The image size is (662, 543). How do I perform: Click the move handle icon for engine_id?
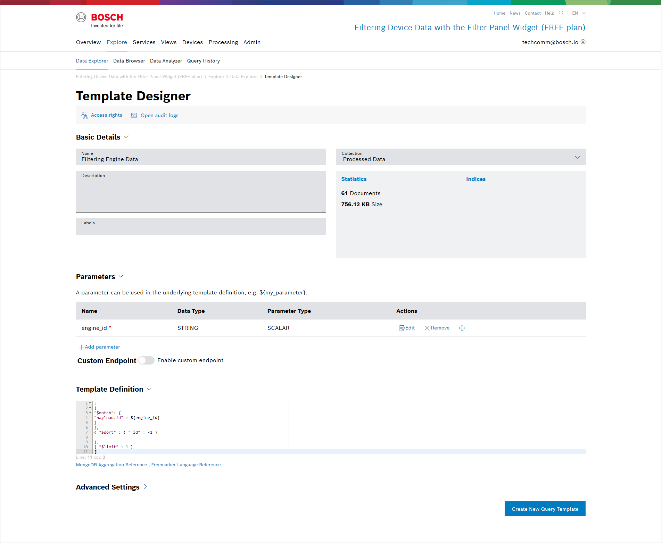click(x=462, y=328)
